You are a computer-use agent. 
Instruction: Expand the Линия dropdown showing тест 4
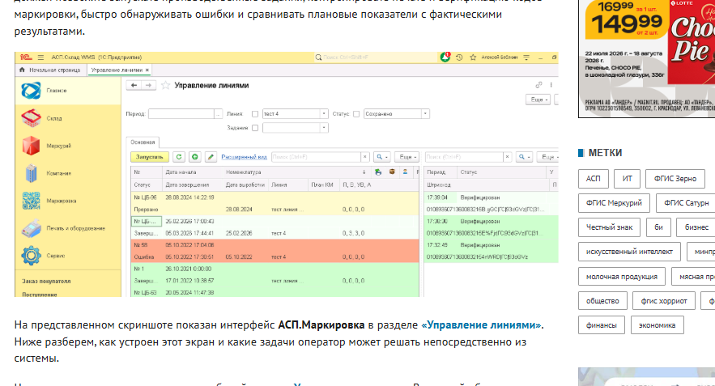(324, 114)
